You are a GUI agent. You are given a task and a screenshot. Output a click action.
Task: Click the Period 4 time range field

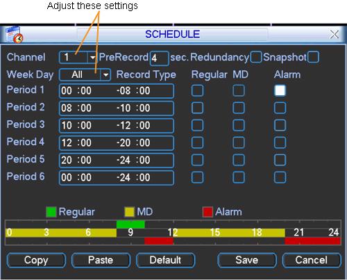click(117, 142)
